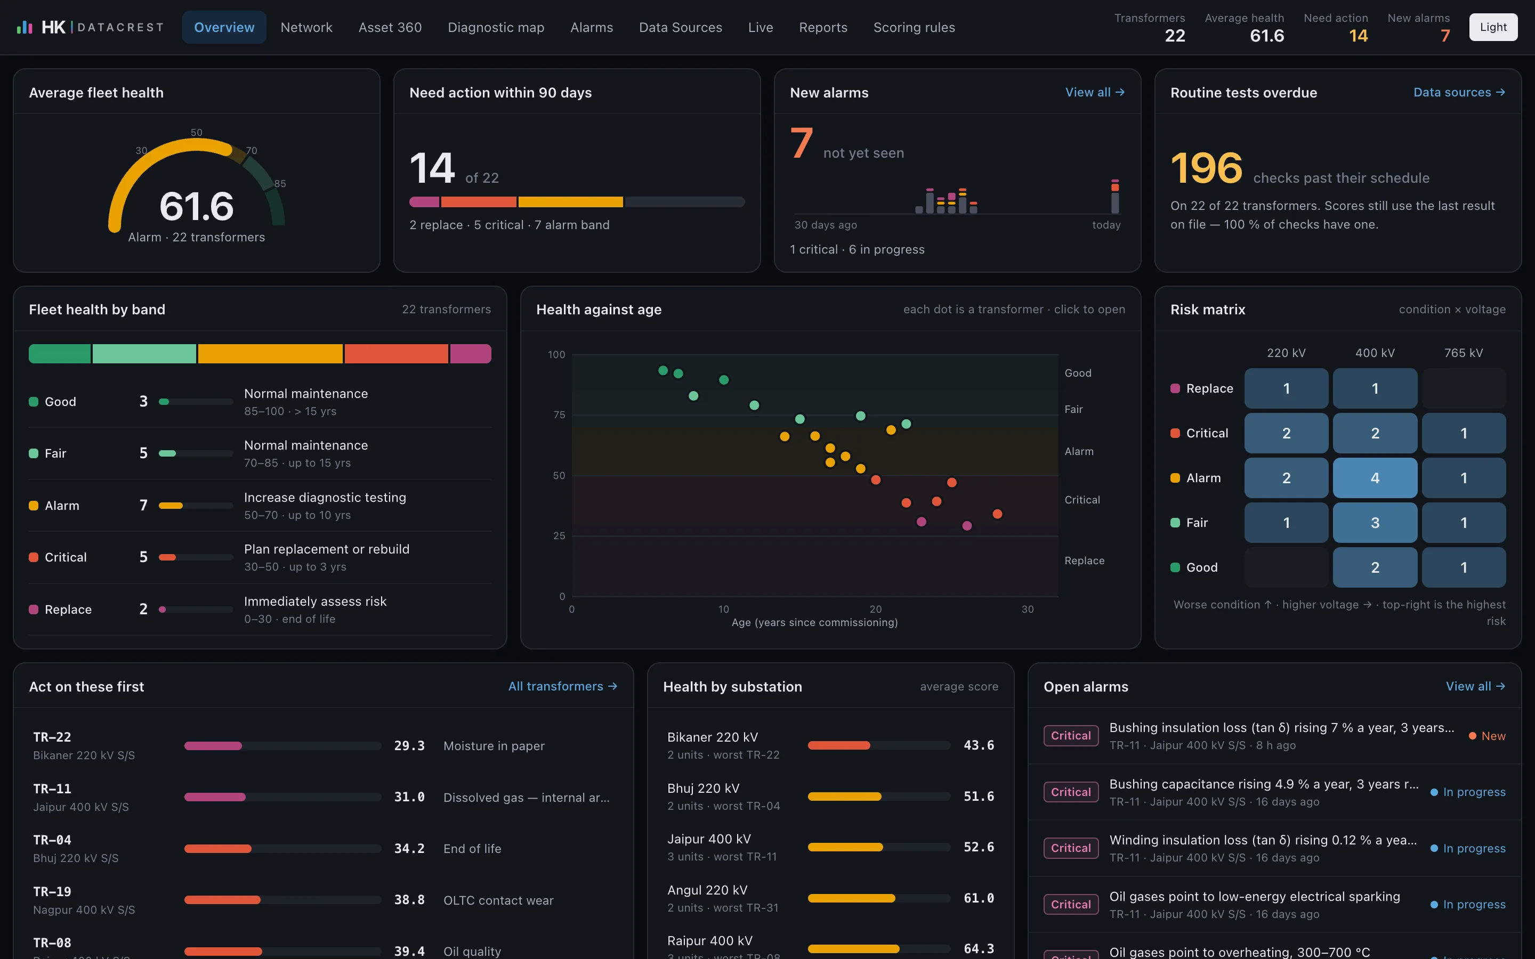Click the Good 400 kV cell showing 2
This screenshot has width=1535, height=959.
(1375, 567)
